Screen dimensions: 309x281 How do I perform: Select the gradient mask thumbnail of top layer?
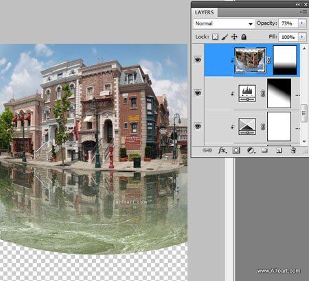pos(285,60)
